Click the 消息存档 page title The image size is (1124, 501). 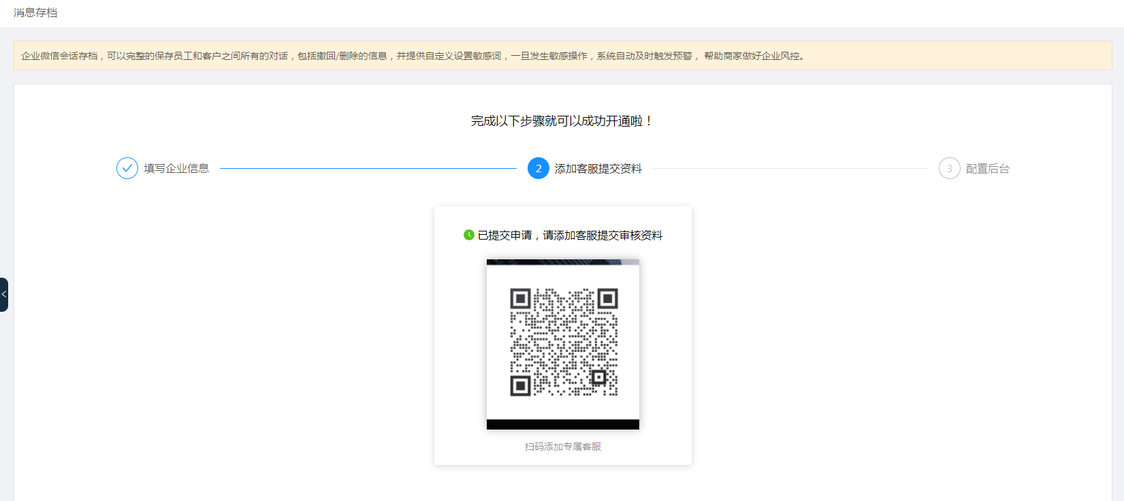[x=35, y=12]
